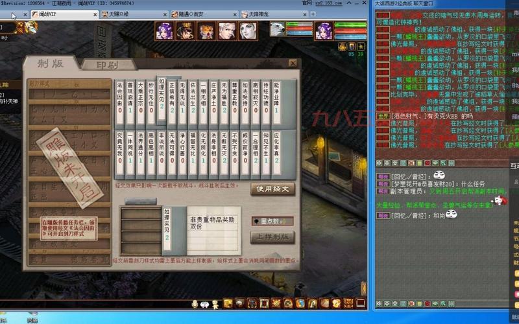This screenshot has height=324, width=519.
Task: Click the doll figure icon in bottom bar
Action: point(215,304)
